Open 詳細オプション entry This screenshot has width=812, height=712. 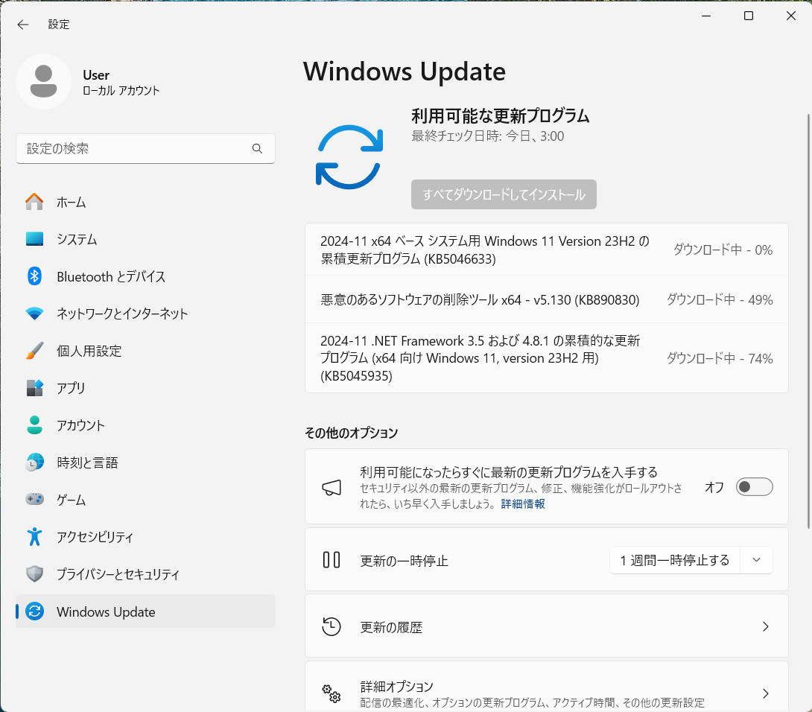(x=547, y=687)
